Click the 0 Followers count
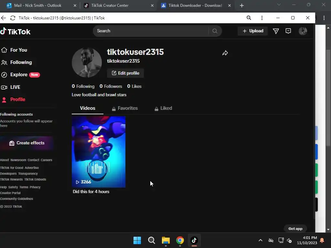 coord(111,86)
